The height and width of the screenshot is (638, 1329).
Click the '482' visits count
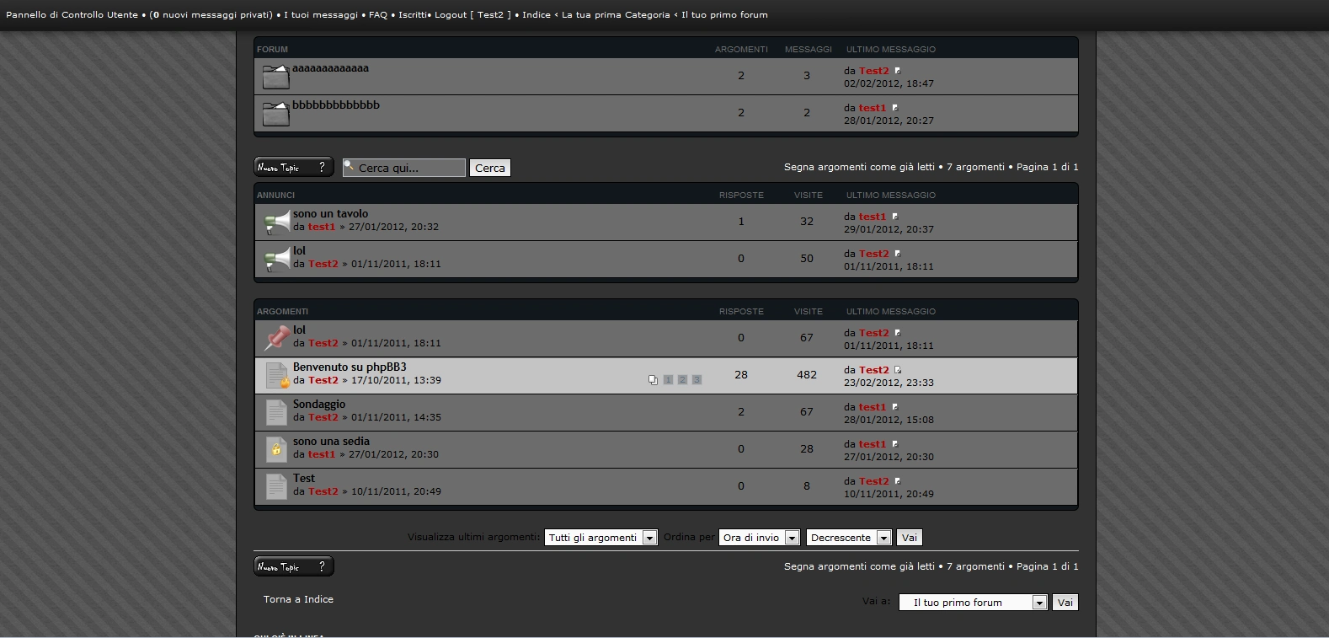pos(807,375)
